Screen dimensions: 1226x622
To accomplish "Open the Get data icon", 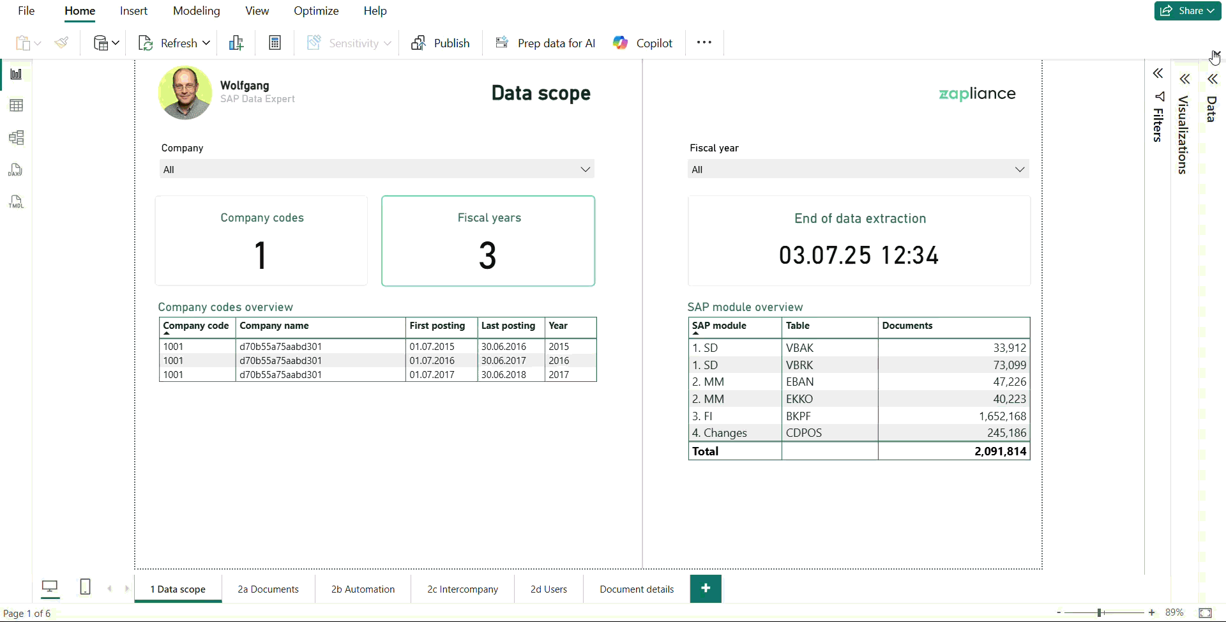I will tap(100, 43).
